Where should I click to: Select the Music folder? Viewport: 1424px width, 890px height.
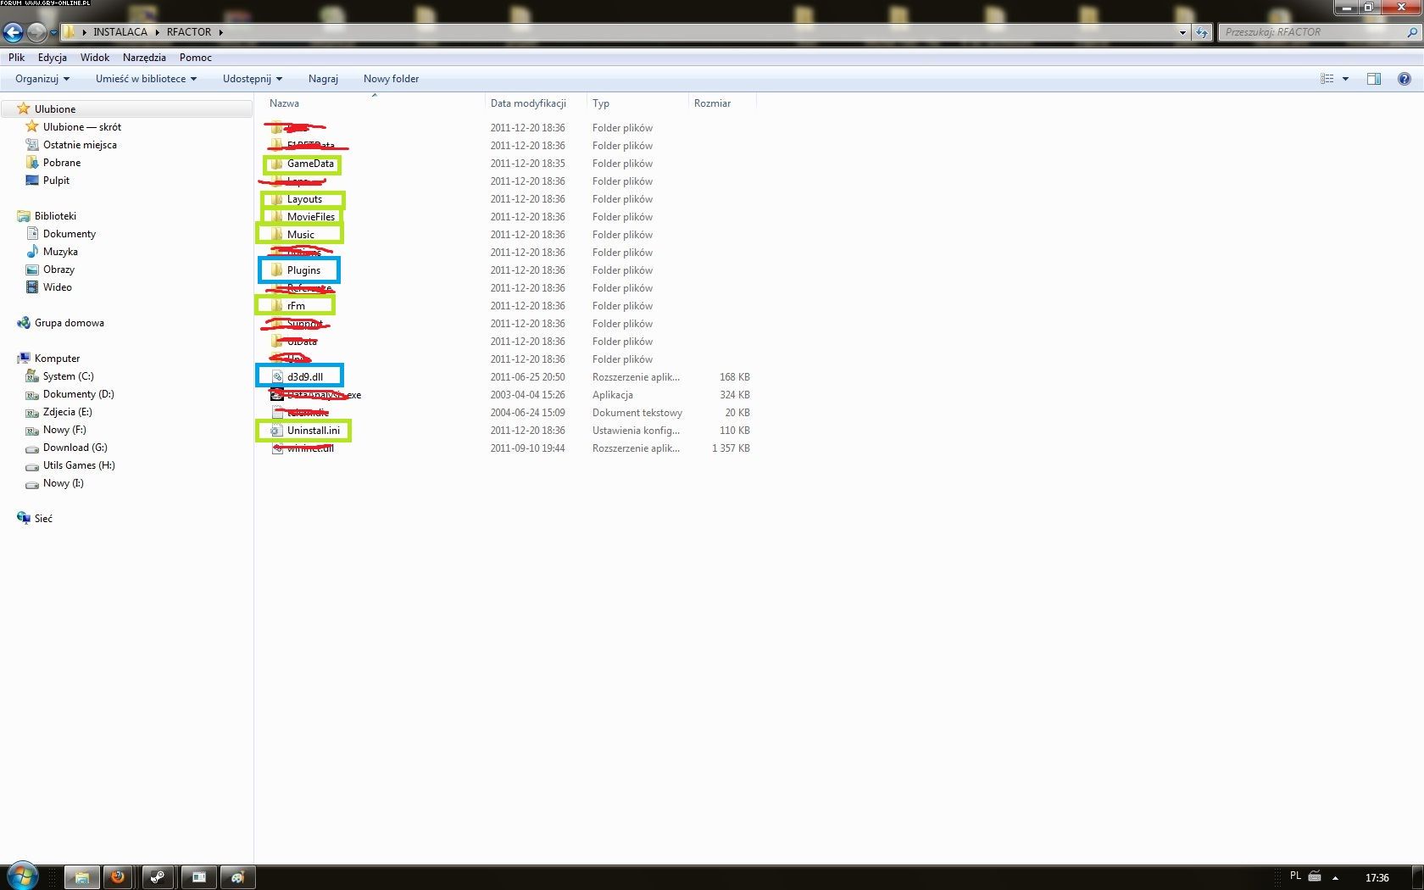(300, 235)
